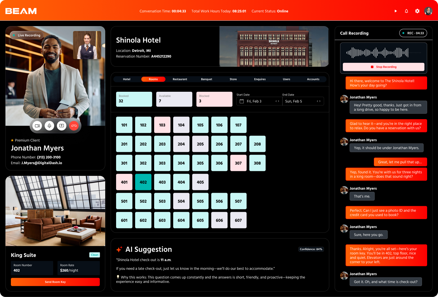Viewport: 438px width, 297px height.
Task: End the call with red hang-up button
Action: [74, 126]
